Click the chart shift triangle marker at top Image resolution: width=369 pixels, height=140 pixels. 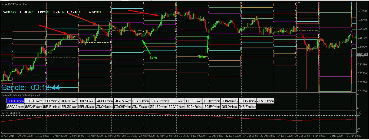299,3
